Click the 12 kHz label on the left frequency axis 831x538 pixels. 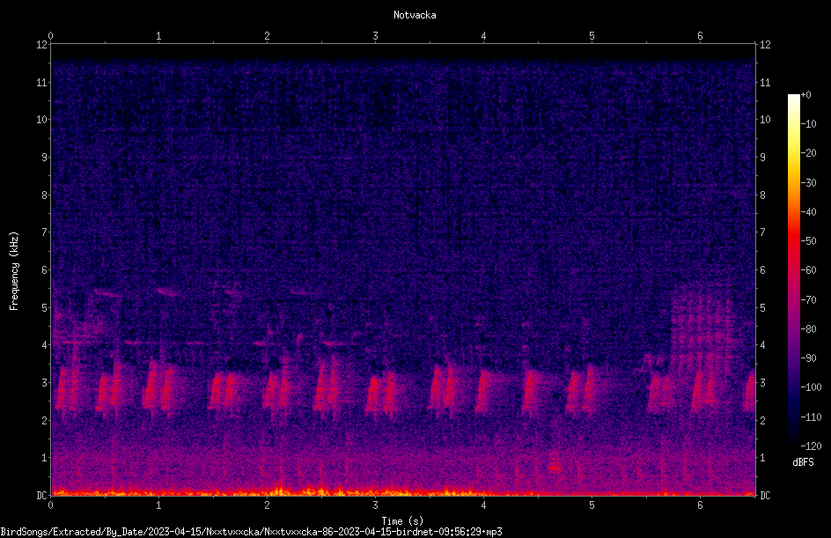42,45
